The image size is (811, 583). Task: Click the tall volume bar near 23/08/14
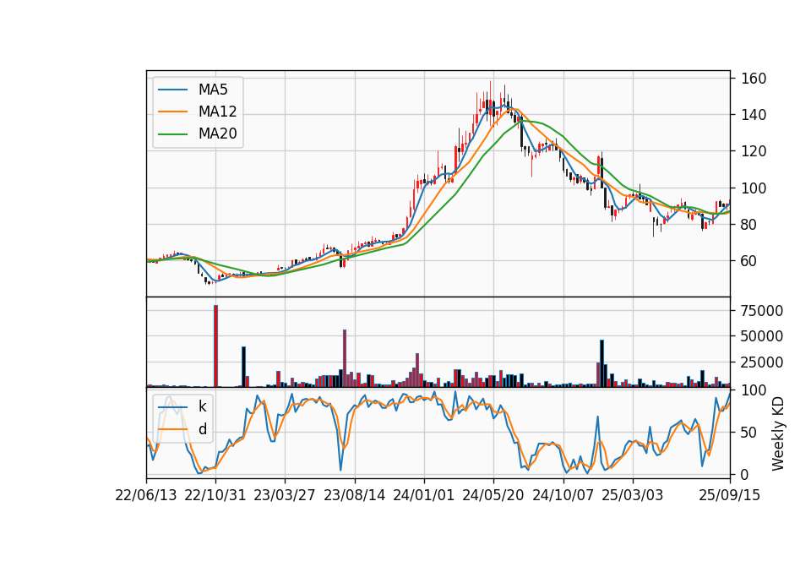[x=345, y=358]
